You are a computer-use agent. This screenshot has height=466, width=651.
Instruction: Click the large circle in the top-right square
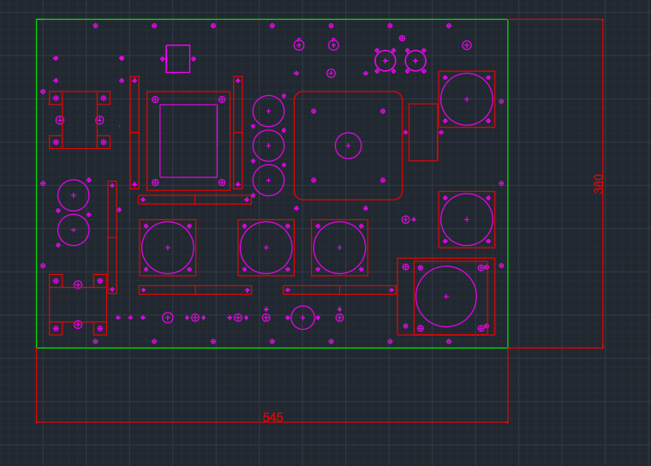point(466,99)
